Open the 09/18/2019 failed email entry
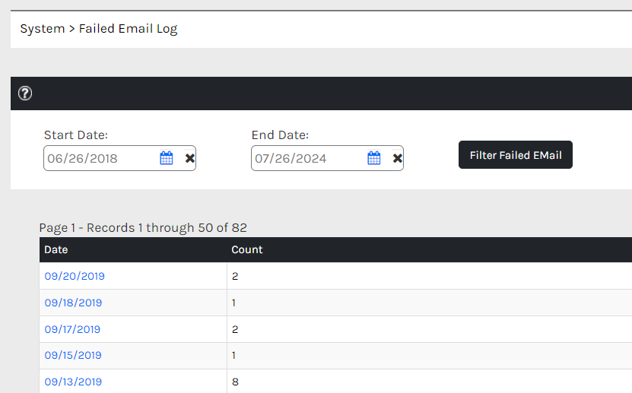The image size is (632, 393). click(x=73, y=303)
